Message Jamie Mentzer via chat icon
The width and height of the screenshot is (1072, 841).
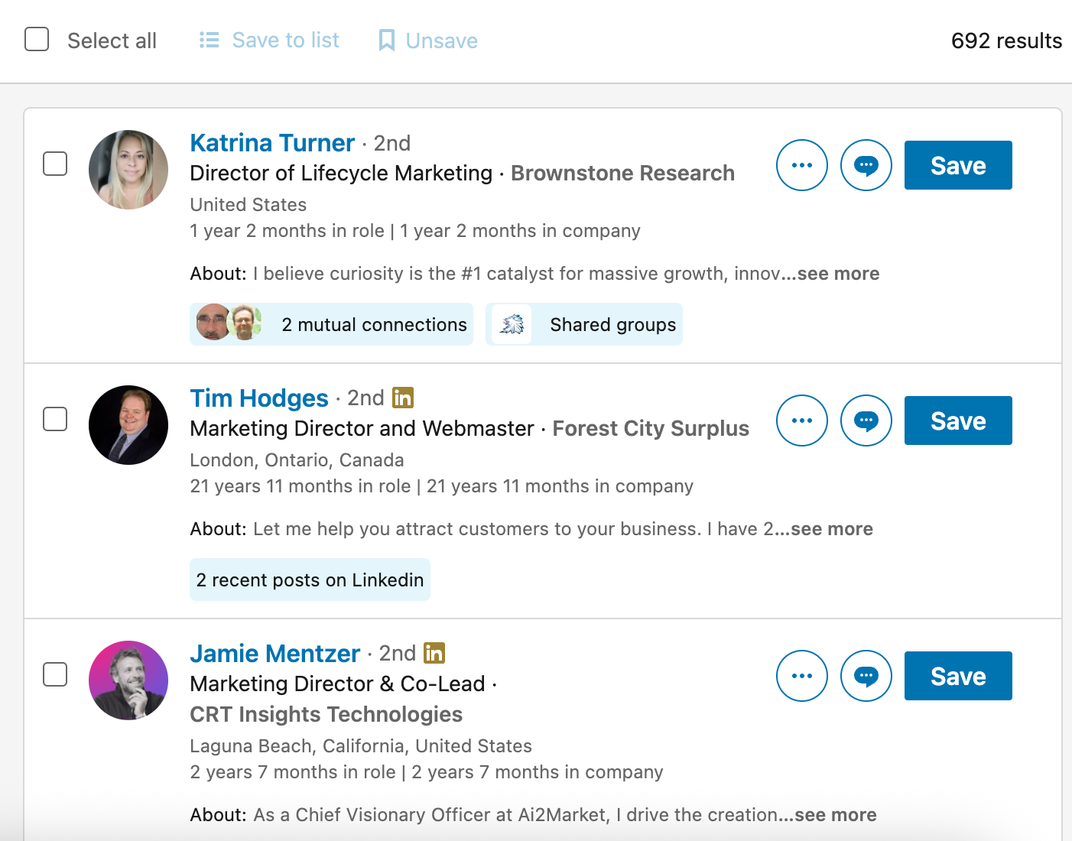click(866, 676)
